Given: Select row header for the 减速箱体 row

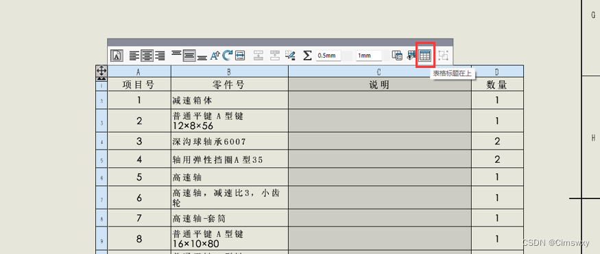Looking at the screenshot, I should pyautogui.click(x=101, y=100).
